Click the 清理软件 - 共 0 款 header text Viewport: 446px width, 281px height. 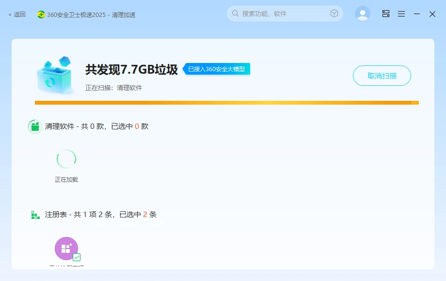[x=96, y=126]
